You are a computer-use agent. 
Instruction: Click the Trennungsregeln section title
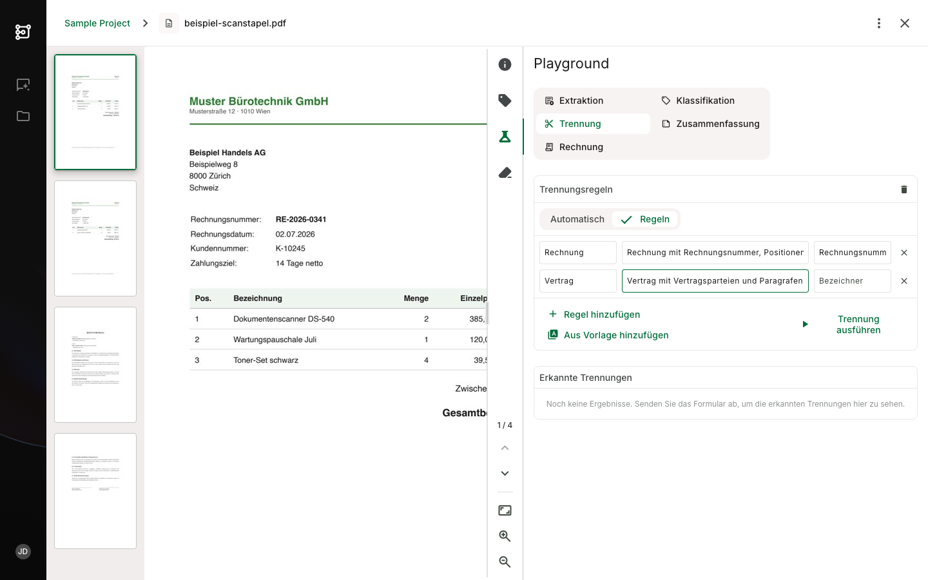(x=576, y=189)
